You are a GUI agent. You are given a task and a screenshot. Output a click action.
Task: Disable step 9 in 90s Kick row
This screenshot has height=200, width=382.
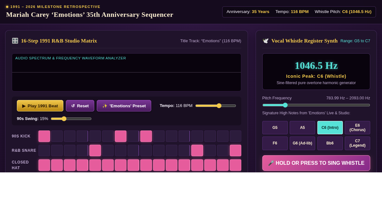click(146, 136)
